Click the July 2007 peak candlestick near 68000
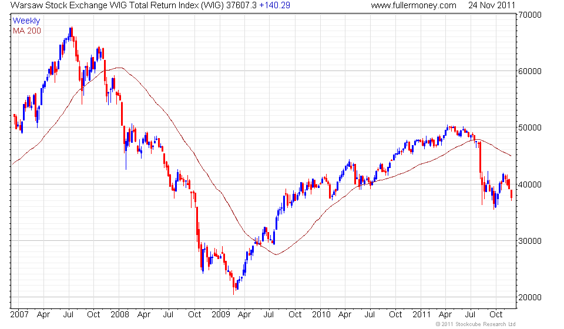This screenshot has height=329, width=564. click(72, 32)
